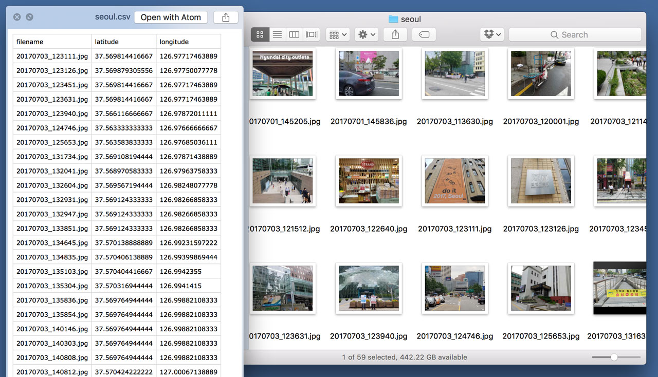
Task: Switch Finder to Cover Flow view
Action: (x=312, y=34)
